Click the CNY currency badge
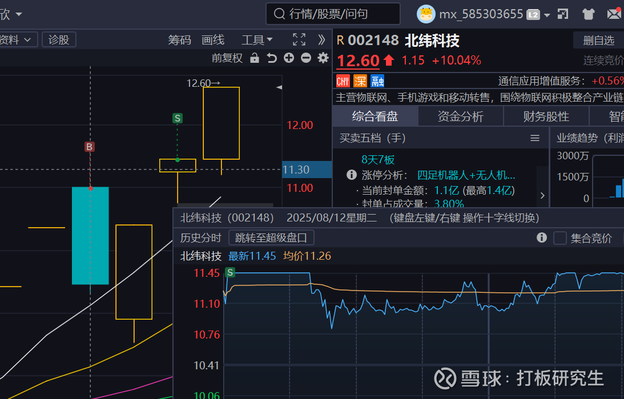The width and height of the screenshot is (624, 399). [x=343, y=81]
